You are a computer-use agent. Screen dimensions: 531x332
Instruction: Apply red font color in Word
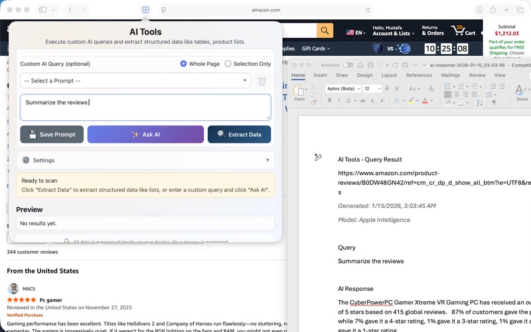[425, 100]
